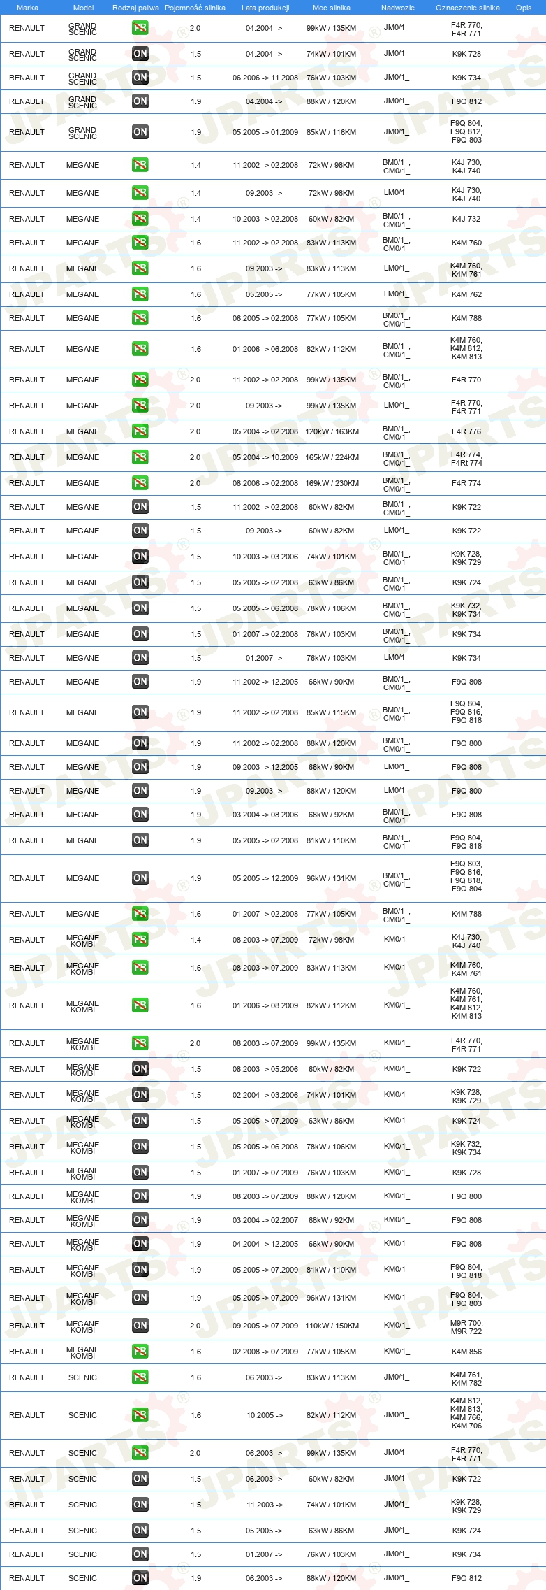This screenshot has width=546, height=1590.
Task: Click the petrol icon for MEGANE produced 01.2007 -> 02.2008
Action: tap(140, 914)
